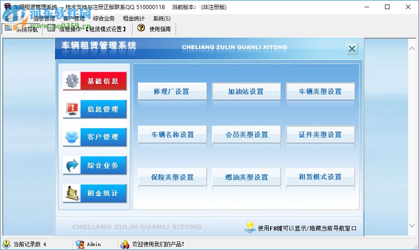Click the F8 navigation hint text

pyautogui.click(x=307, y=228)
